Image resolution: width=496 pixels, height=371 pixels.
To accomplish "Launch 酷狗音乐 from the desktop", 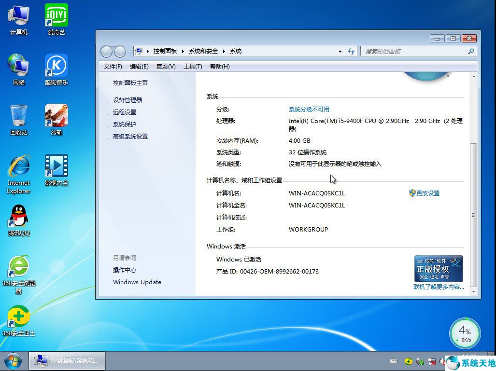I will pos(57,70).
